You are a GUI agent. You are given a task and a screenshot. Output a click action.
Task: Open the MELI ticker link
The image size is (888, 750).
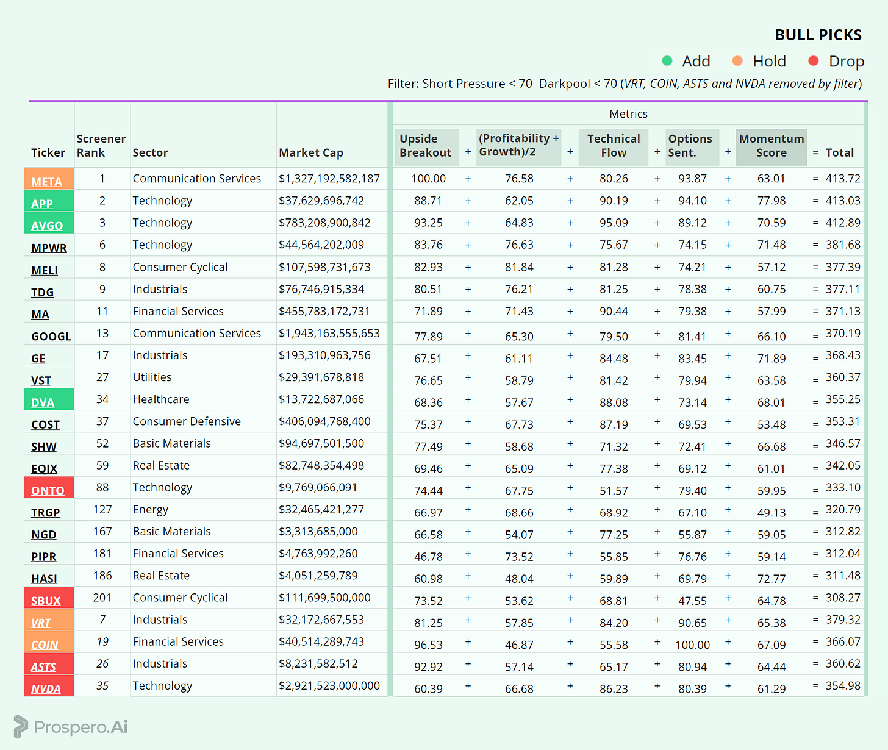pyautogui.click(x=45, y=270)
